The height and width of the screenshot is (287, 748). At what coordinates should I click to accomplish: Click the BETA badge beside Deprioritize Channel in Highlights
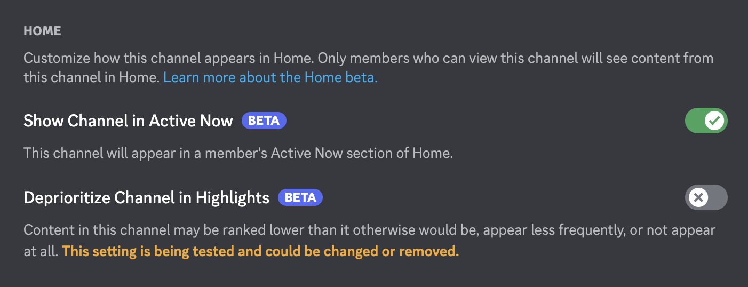(x=300, y=198)
